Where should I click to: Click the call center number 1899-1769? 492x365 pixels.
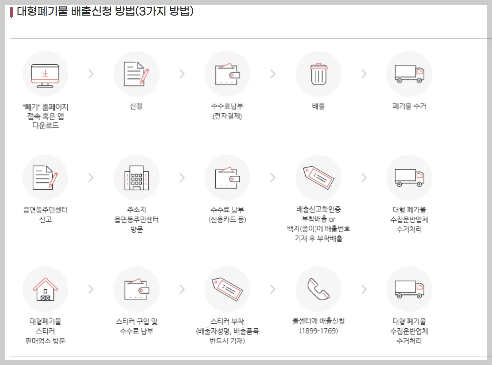[318, 331]
